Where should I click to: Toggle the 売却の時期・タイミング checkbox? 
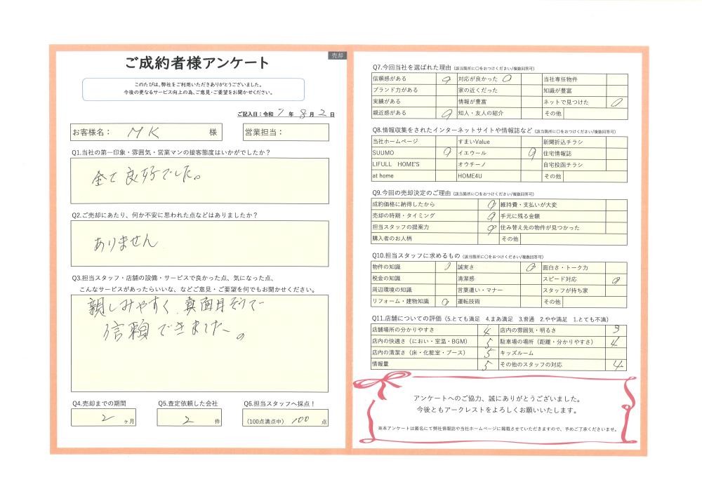(487, 217)
